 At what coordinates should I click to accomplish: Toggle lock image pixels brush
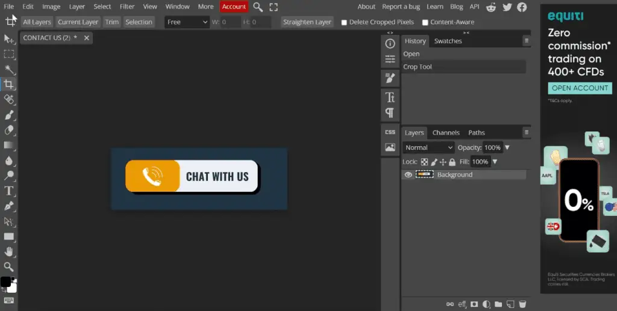coord(434,162)
